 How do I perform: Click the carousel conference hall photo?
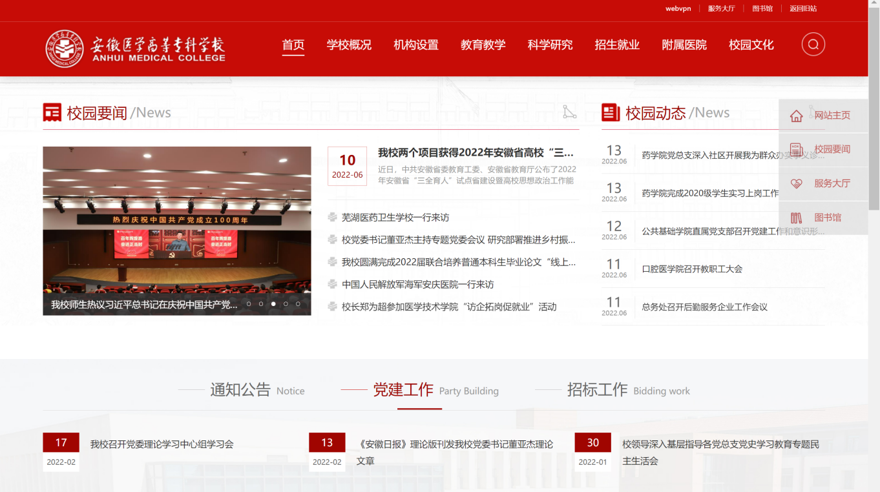[x=176, y=220]
